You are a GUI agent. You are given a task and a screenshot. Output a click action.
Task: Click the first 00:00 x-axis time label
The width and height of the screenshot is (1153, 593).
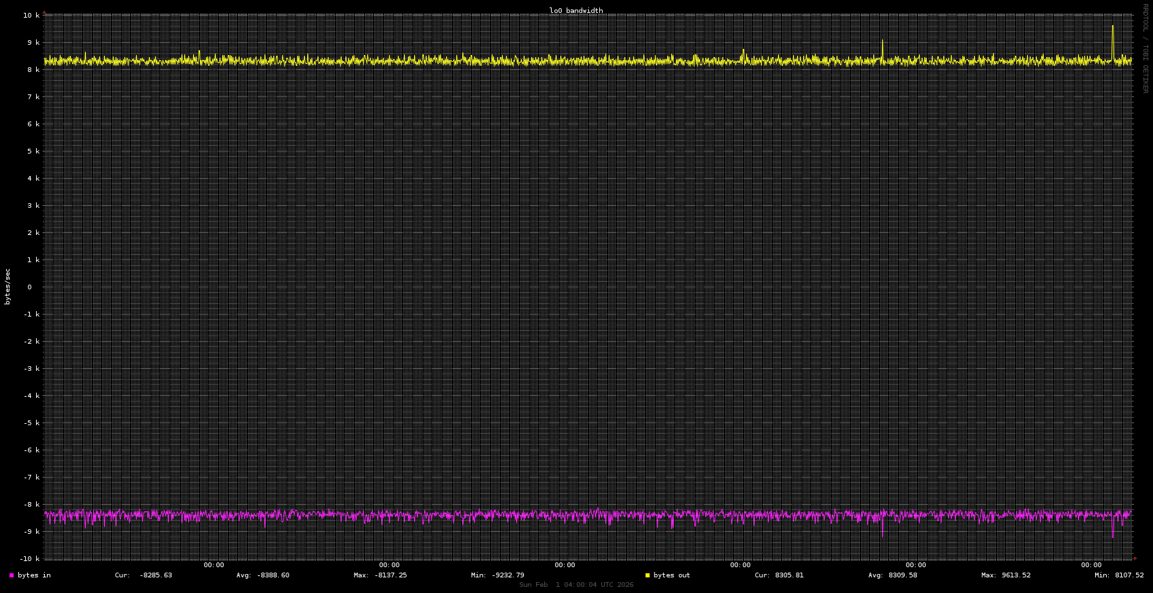coord(214,565)
